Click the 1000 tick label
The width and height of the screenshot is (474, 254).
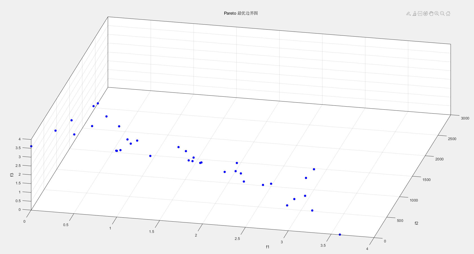click(414, 200)
